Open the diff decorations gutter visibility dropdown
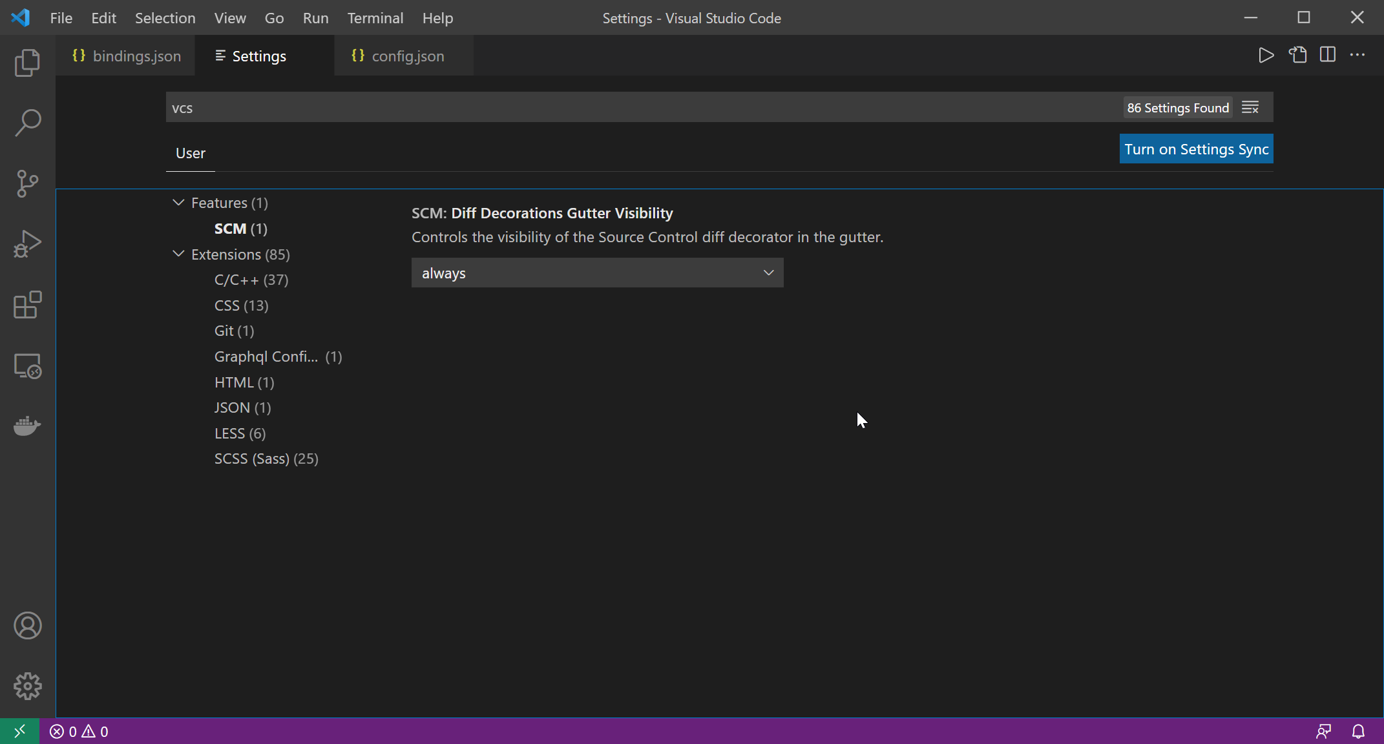The width and height of the screenshot is (1384, 744). pos(596,272)
